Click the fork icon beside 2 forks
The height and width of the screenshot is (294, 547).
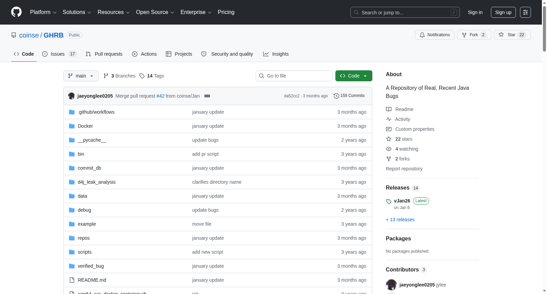[x=389, y=159]
